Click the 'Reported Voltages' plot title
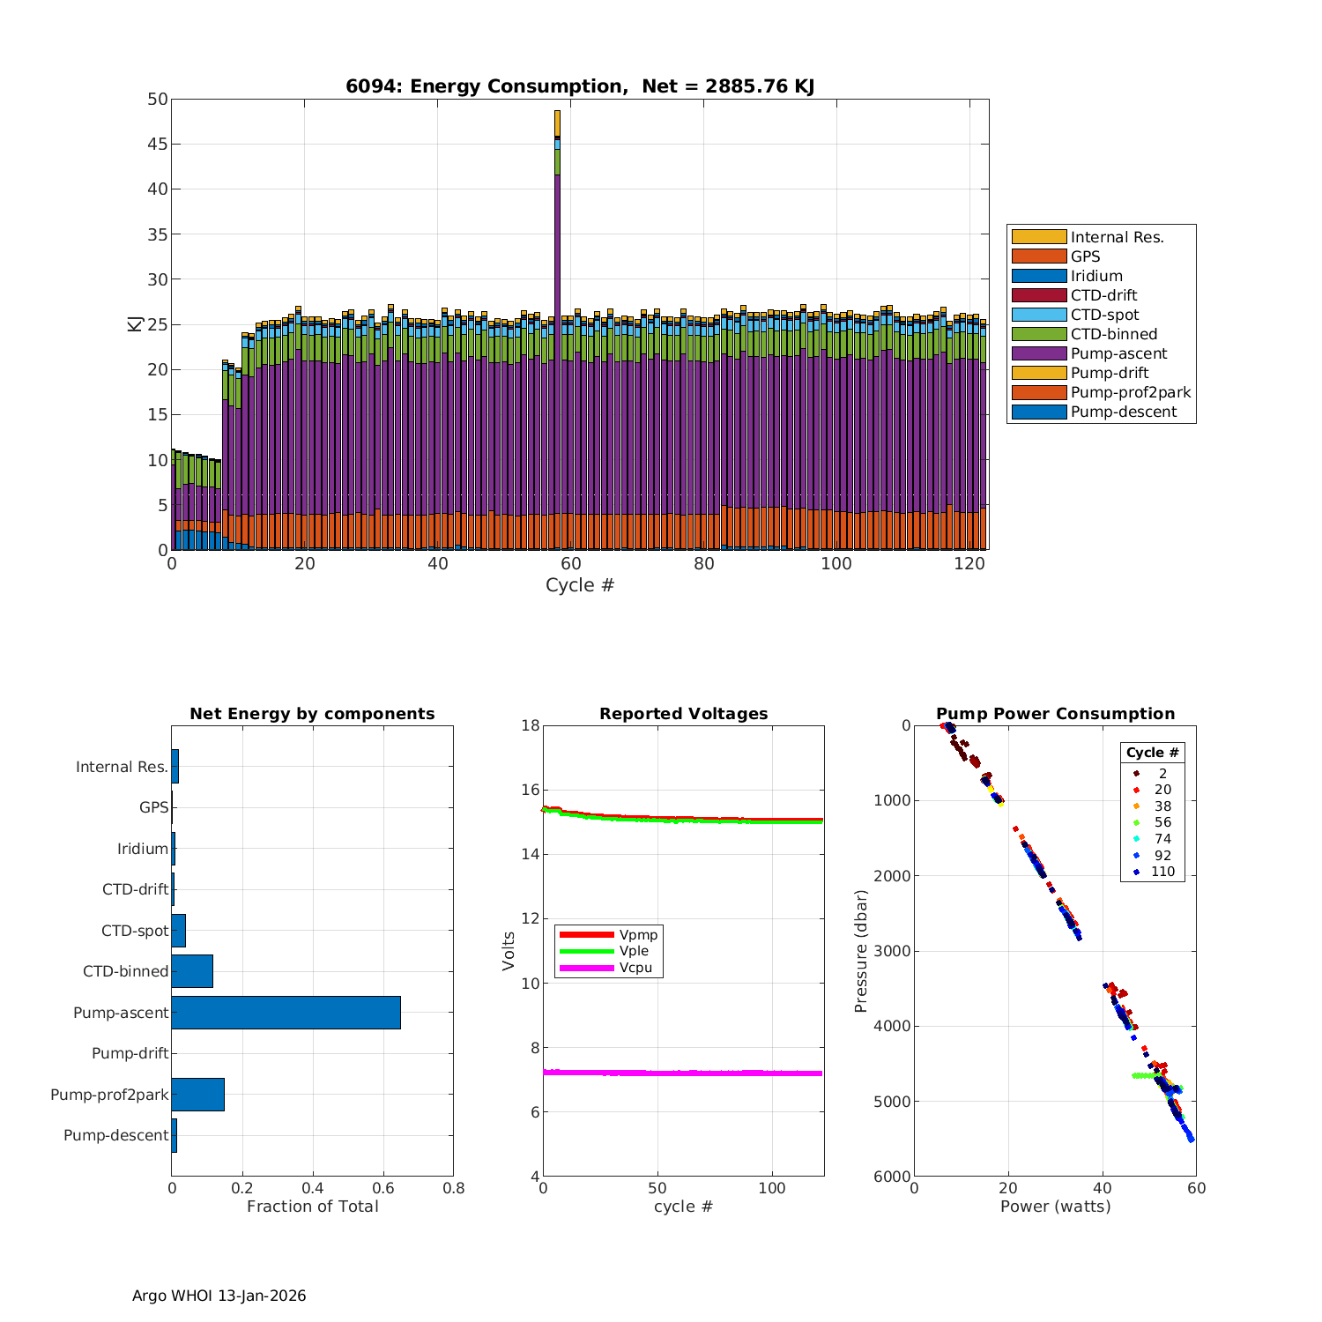1322x1322 pixels. point(683,714)
